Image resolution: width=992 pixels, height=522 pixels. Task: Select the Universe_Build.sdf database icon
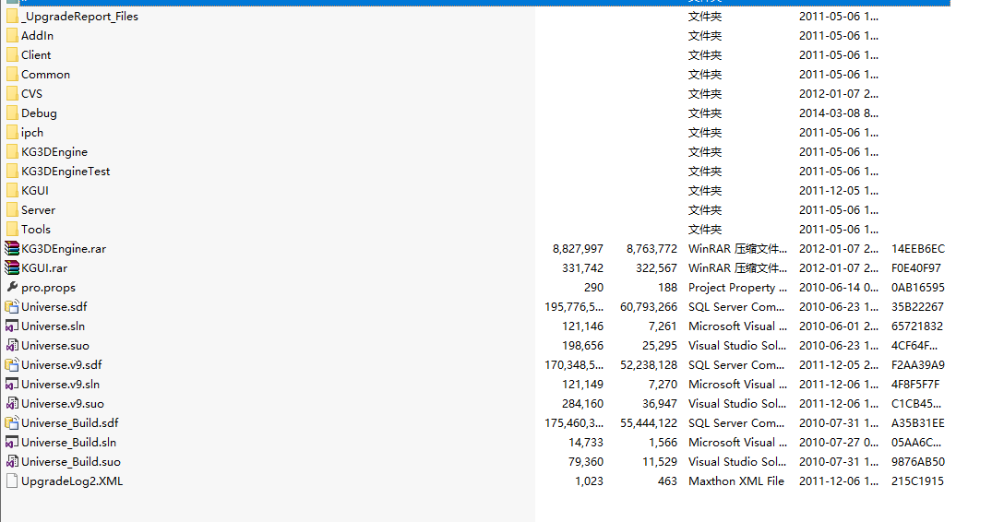[x=12, y=423]
